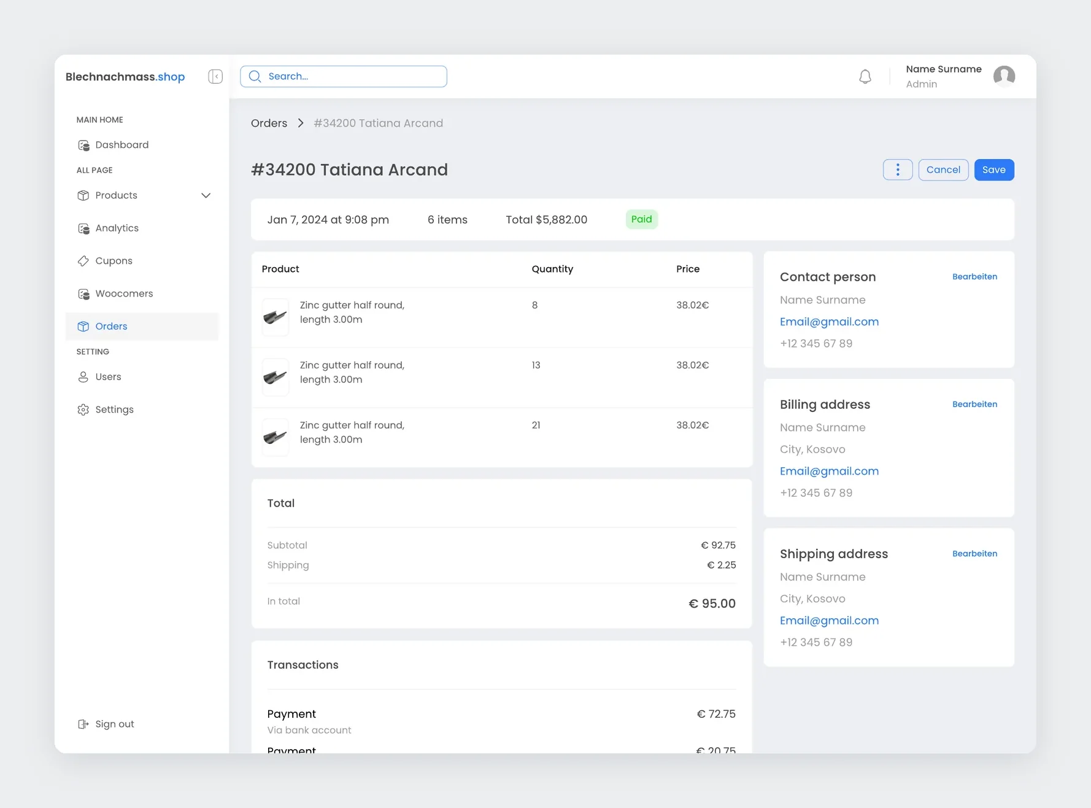Click the Cupons tag icon
The image size is (1091, 808).
tap(83, 261)
